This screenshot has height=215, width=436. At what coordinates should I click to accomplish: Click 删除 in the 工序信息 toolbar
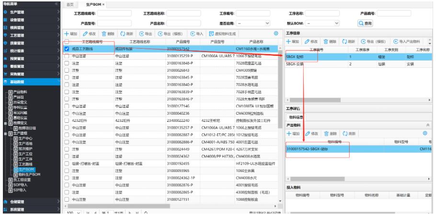coord(330,42)
